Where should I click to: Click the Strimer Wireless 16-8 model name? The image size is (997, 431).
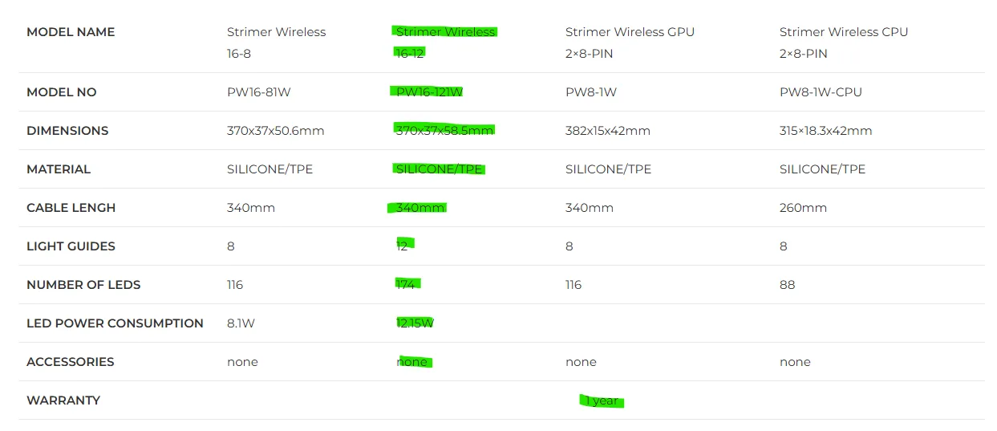tap(276, 43)
